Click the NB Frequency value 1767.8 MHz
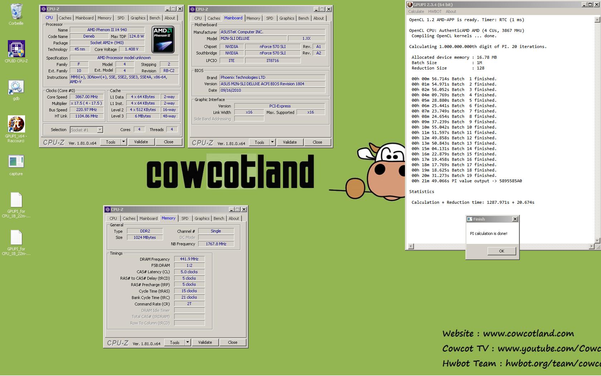 coord(216,244)
